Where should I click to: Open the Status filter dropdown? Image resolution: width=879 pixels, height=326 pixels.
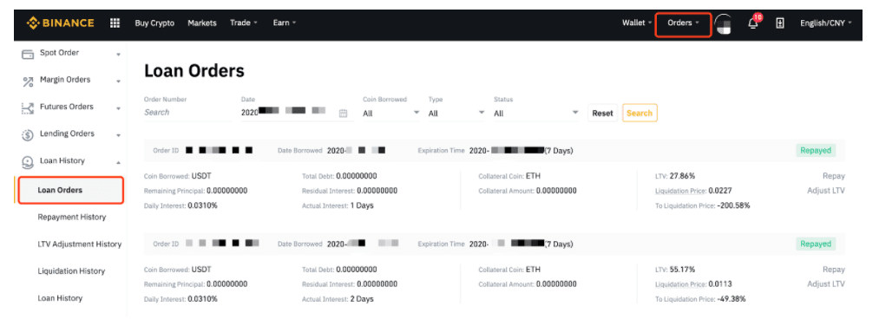point(536,114)
